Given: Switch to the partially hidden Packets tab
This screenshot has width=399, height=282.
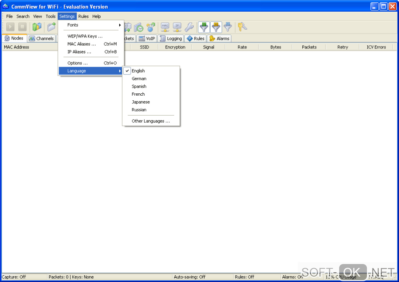Looking at the screenshot, I should click(129, 39).
